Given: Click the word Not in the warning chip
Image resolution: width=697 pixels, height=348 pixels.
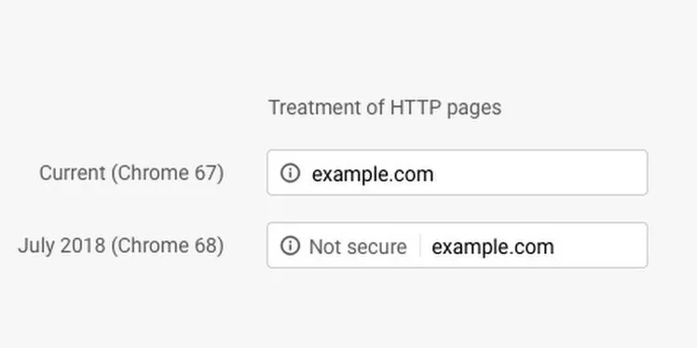Looking at the screenshot, I should [325, 247].
